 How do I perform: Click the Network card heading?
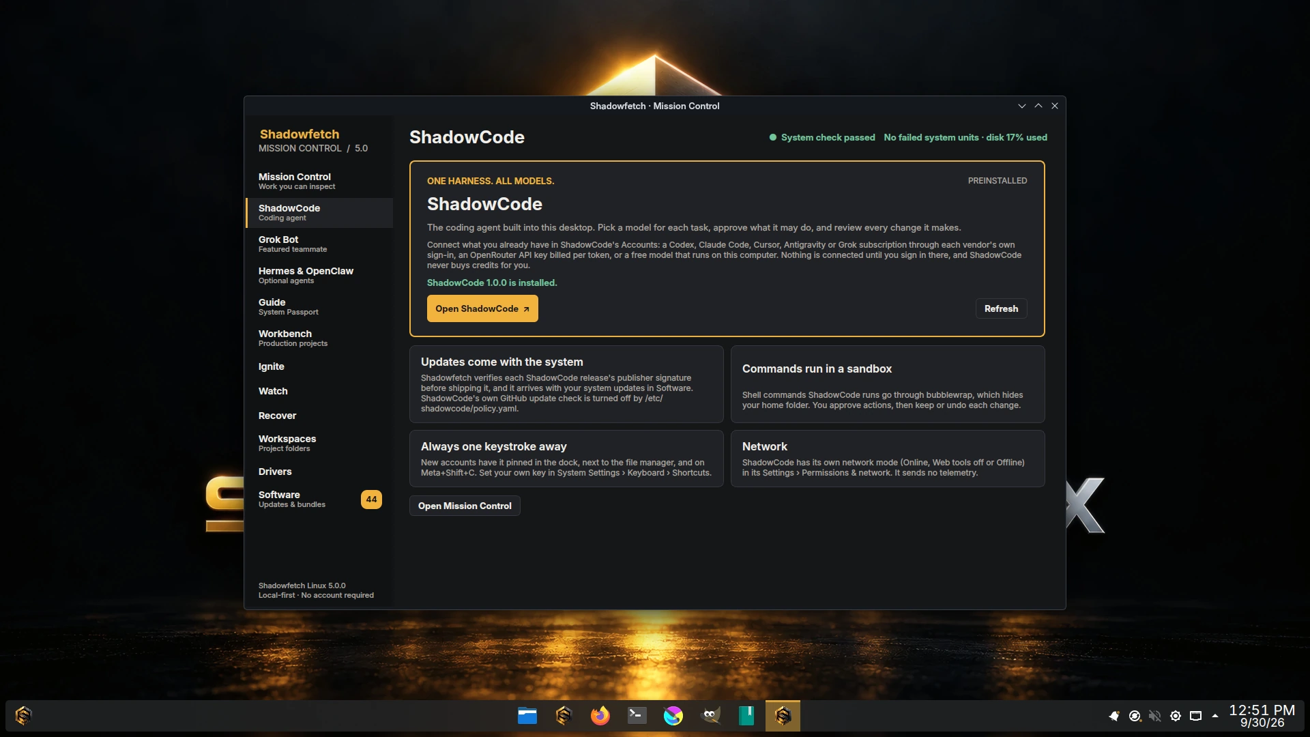764,446
